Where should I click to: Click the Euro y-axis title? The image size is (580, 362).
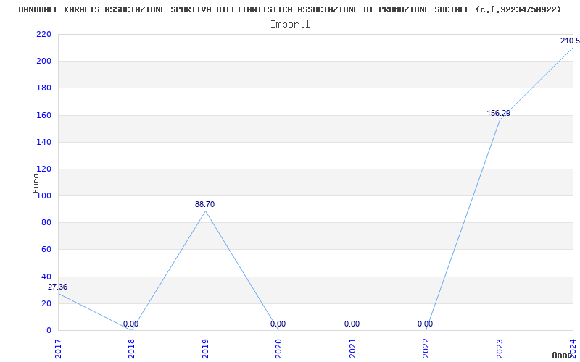pyautogui.click(x=36, y=184)
